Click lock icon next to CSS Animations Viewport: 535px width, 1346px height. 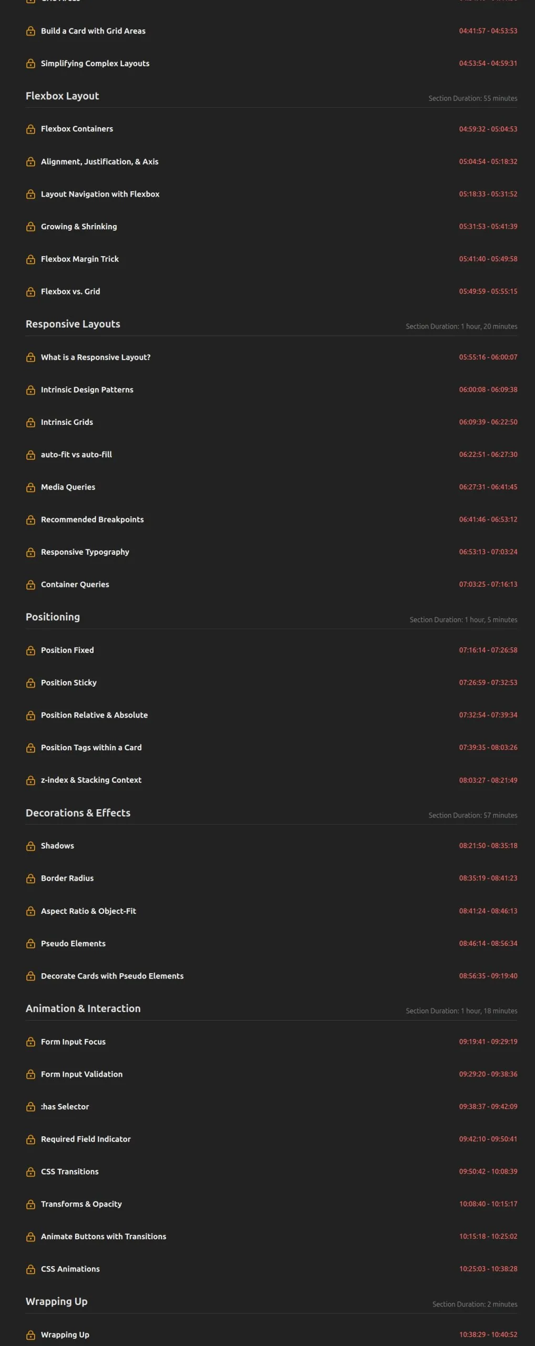(x=30, y=1269)
